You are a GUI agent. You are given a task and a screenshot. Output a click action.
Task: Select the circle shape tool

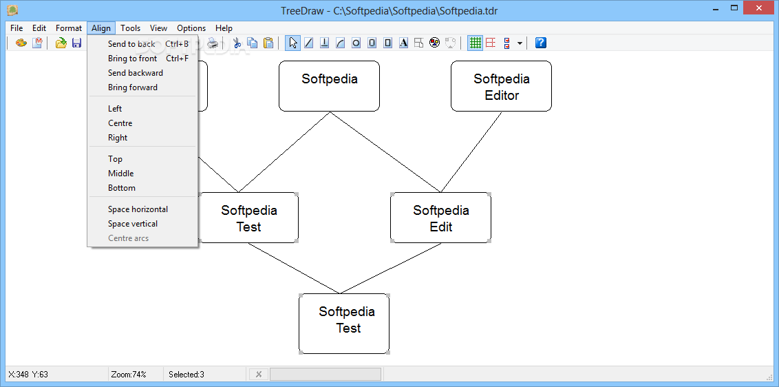(x=356, y=43)
